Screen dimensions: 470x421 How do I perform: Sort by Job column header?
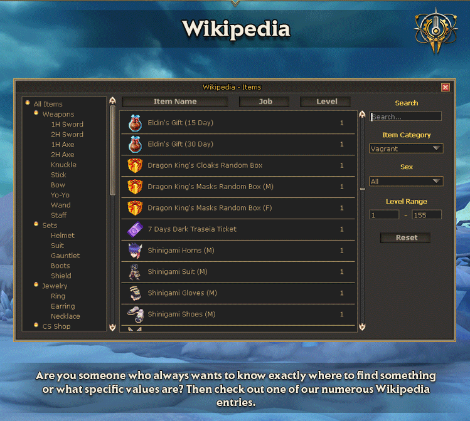(264, 101)
